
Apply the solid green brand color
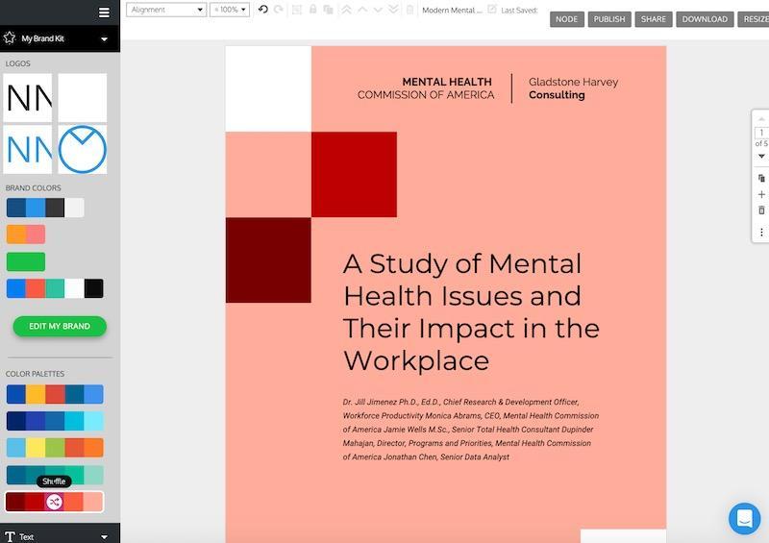(26, 261)
